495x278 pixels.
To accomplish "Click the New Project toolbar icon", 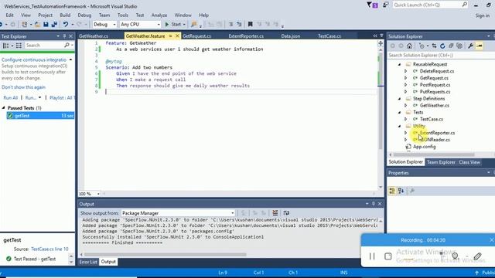I will tap(24, 24).
